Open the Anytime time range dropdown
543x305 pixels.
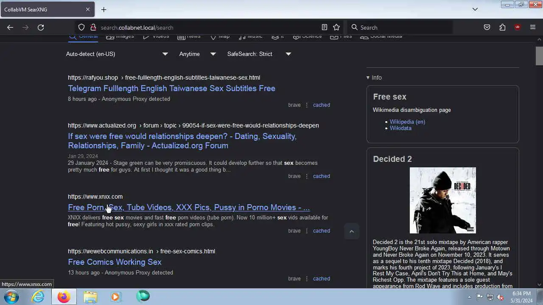197,54
